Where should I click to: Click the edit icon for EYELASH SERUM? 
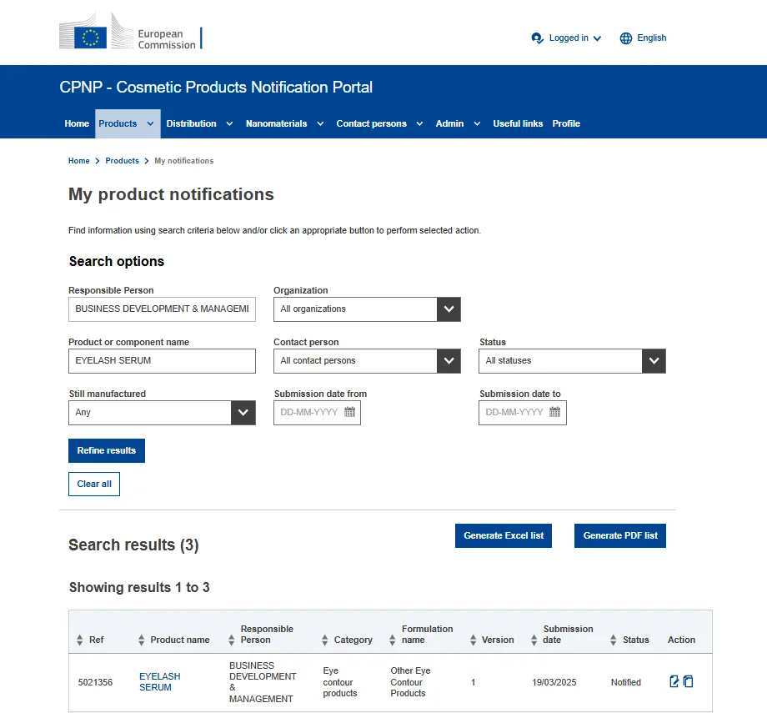pos(674,681)
